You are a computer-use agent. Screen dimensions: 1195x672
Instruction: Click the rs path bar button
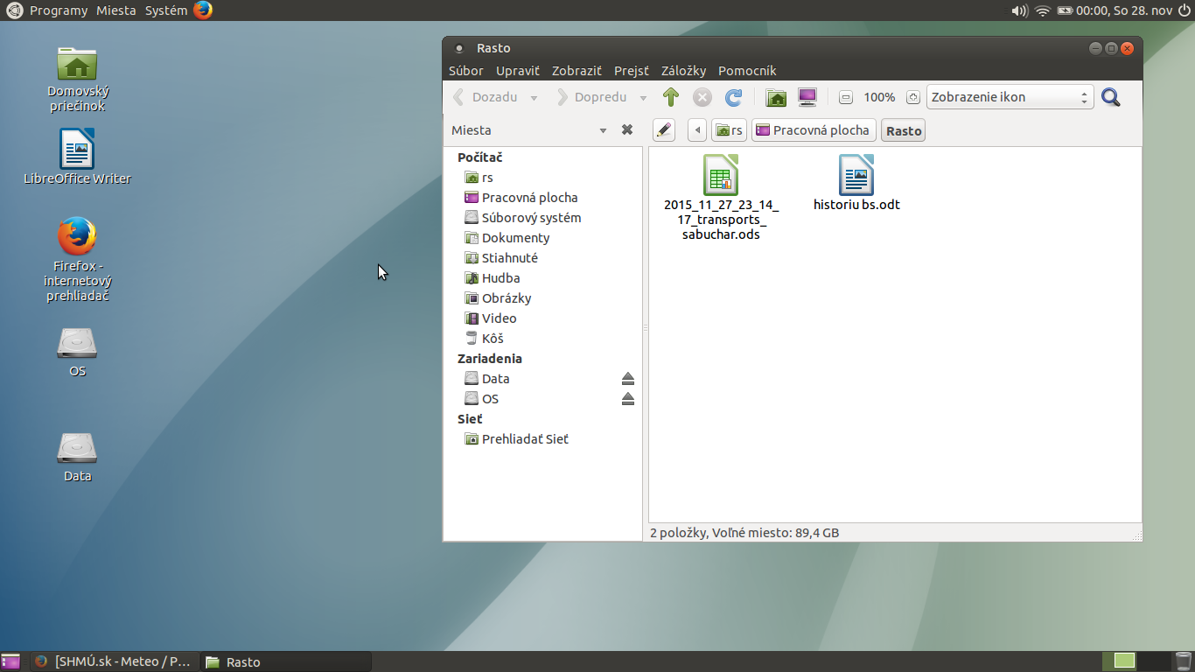[730, 130]
